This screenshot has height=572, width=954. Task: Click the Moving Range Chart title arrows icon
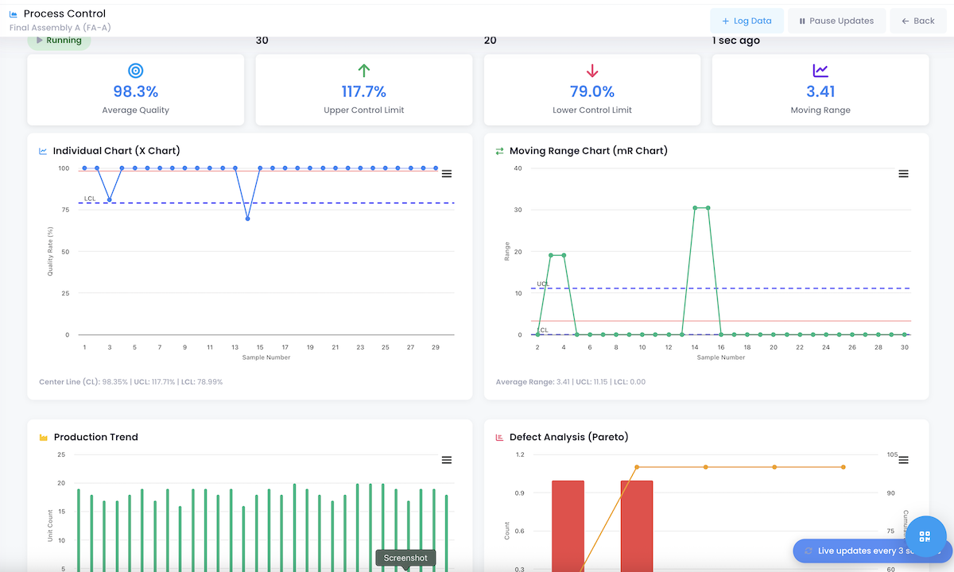click(499, 151)
